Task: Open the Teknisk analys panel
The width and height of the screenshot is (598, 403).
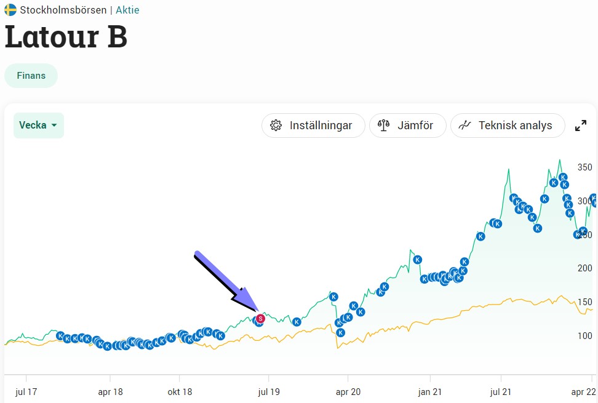Action: pyautogui.click(x=508, y=126)
